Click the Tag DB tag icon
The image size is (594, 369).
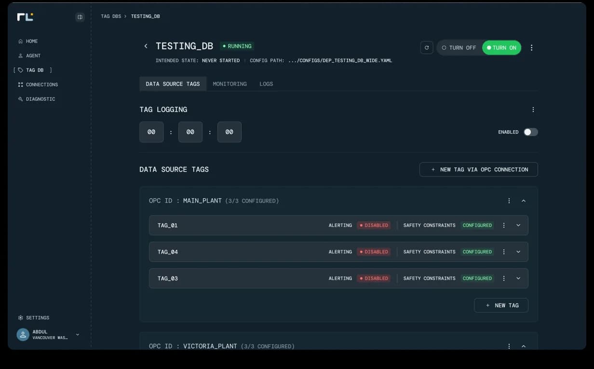[x=20, y=70]
